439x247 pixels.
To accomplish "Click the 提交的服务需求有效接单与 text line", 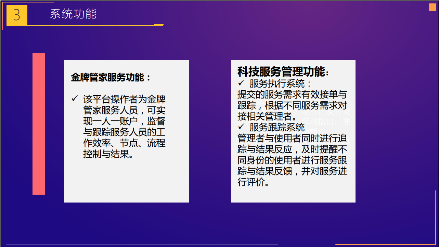I will pyautogui.click(x=292, y=94).
